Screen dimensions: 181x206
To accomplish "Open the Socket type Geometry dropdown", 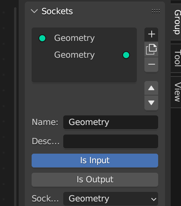I will (111, 199).
